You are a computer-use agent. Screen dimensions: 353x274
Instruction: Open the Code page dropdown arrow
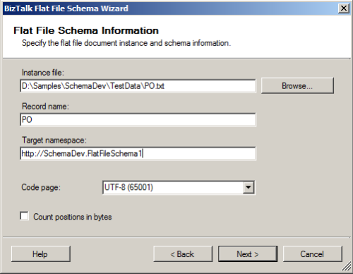(x=249, y=188)
